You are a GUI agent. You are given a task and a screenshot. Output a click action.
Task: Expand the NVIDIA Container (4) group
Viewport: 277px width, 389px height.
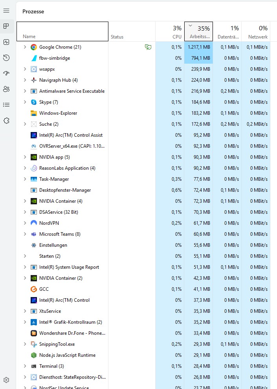pos(25,201)
